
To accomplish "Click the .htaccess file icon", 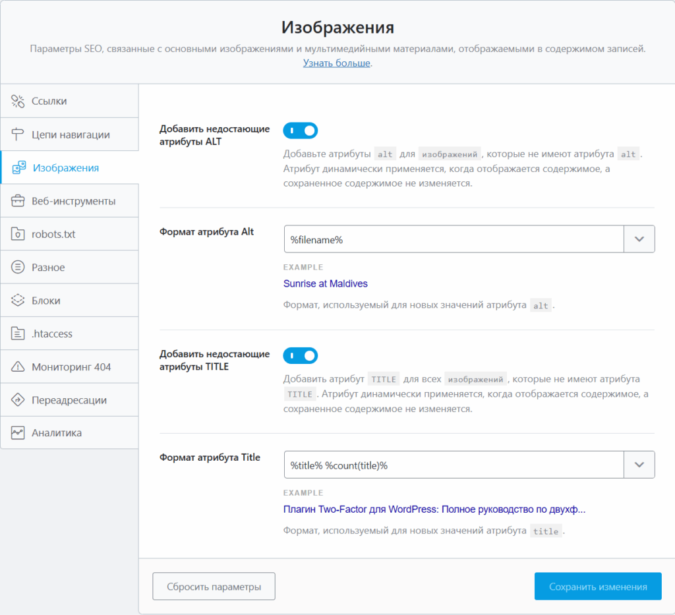I will point(18,334).
